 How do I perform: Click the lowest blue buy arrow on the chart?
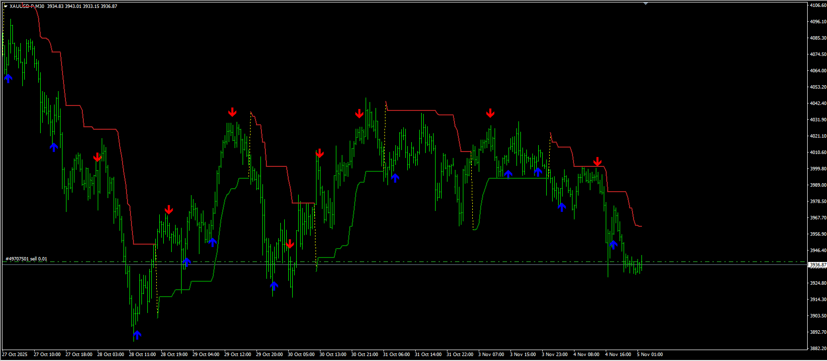(137, 335)
